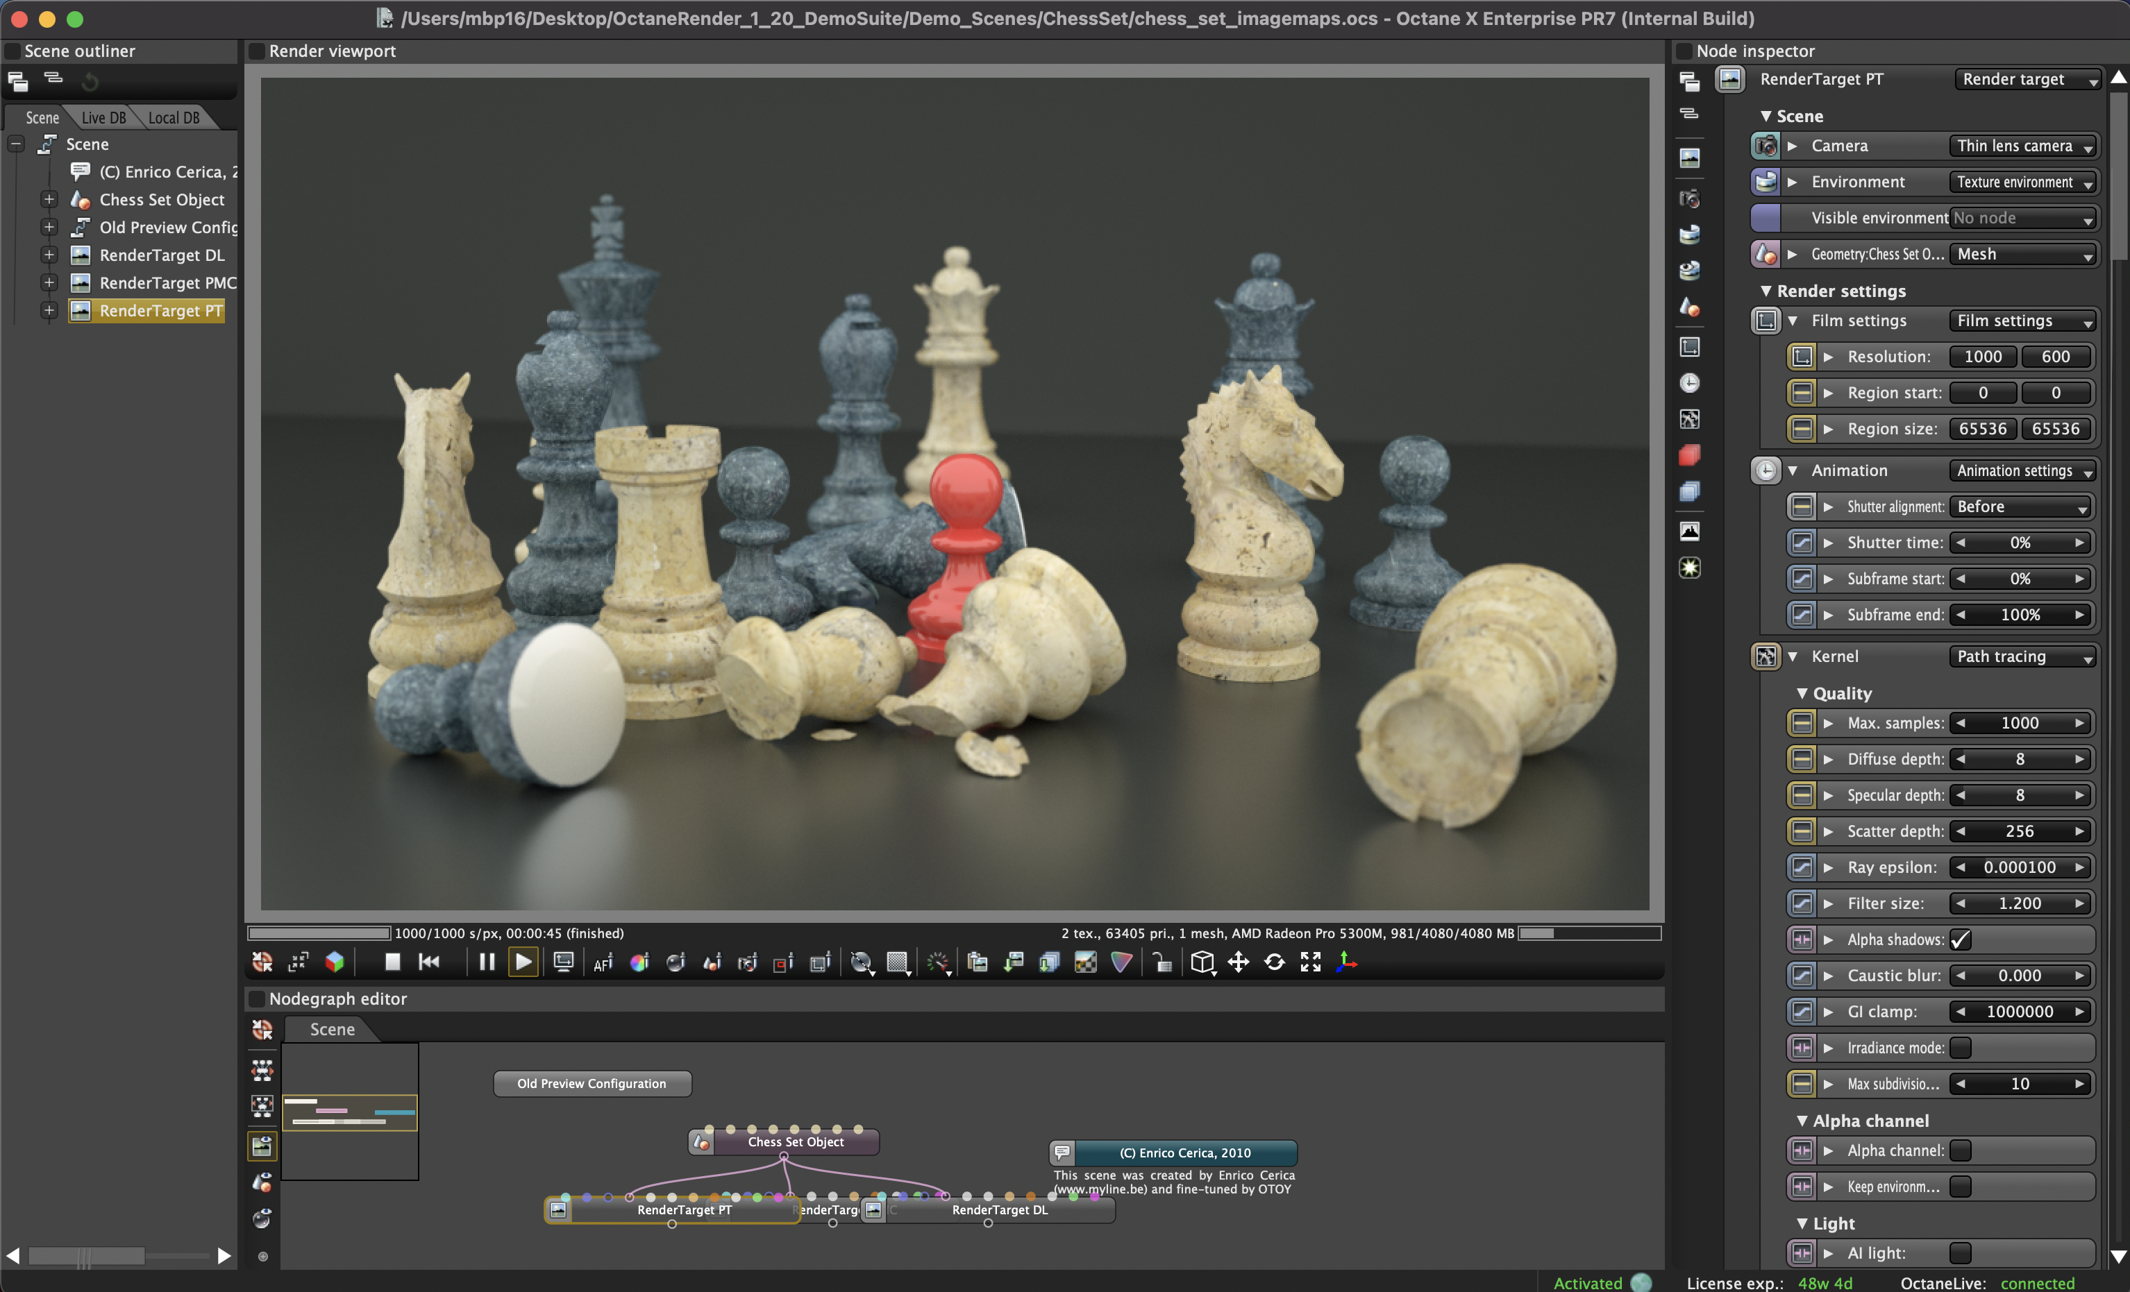The width and height of the screenshot is (2130, 1292).
Task: Expand the Chess Set Object tree item
Action: [49, 200]
